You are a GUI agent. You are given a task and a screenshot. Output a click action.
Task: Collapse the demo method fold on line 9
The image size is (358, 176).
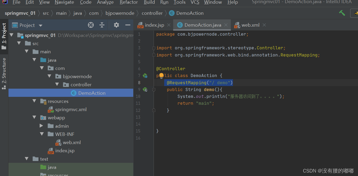tap(154, 90)
